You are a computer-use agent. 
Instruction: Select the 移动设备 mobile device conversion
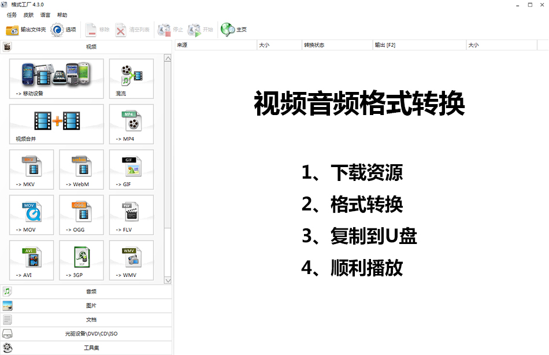pos(57,79)
